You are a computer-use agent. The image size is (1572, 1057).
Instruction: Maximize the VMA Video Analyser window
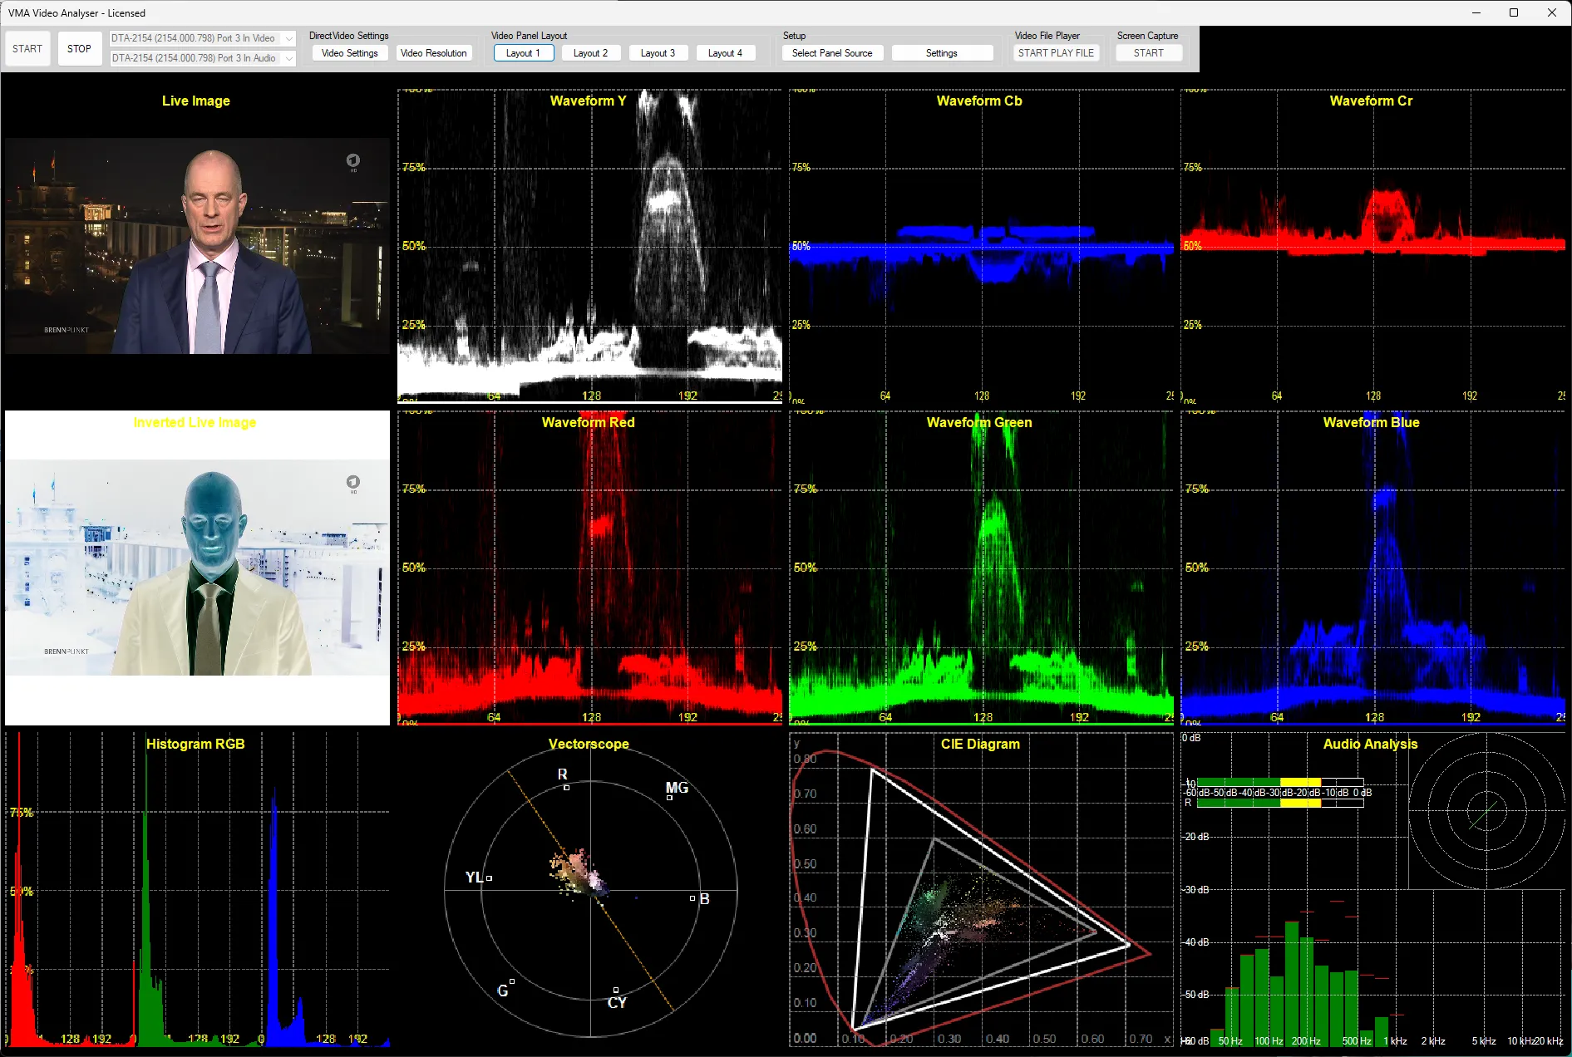coord(1514,12)
